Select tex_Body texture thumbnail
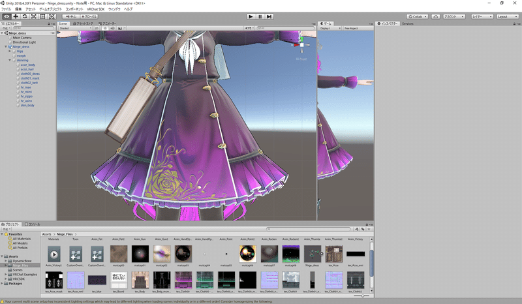522x304 pixels. pos(140,281)
